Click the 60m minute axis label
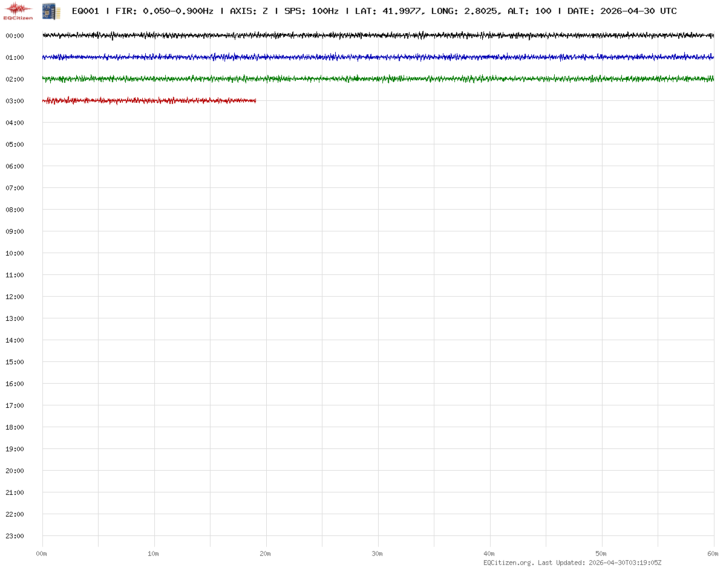 tap(714, 553)
